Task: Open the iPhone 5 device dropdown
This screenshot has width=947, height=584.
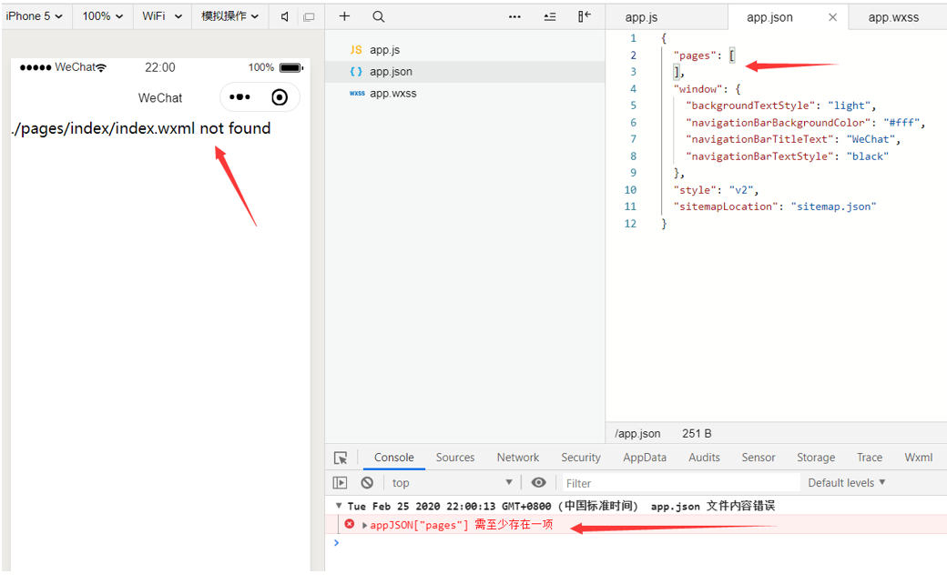Action: click(x=34, y=16)
